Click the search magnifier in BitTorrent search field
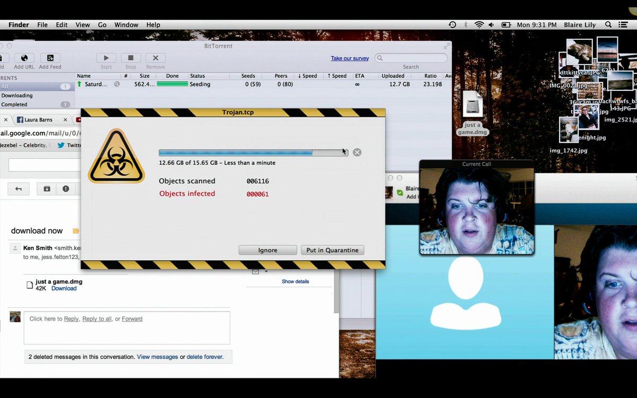Image resolution: width=637 pixels, height=398 pixels. pos(380,58)
